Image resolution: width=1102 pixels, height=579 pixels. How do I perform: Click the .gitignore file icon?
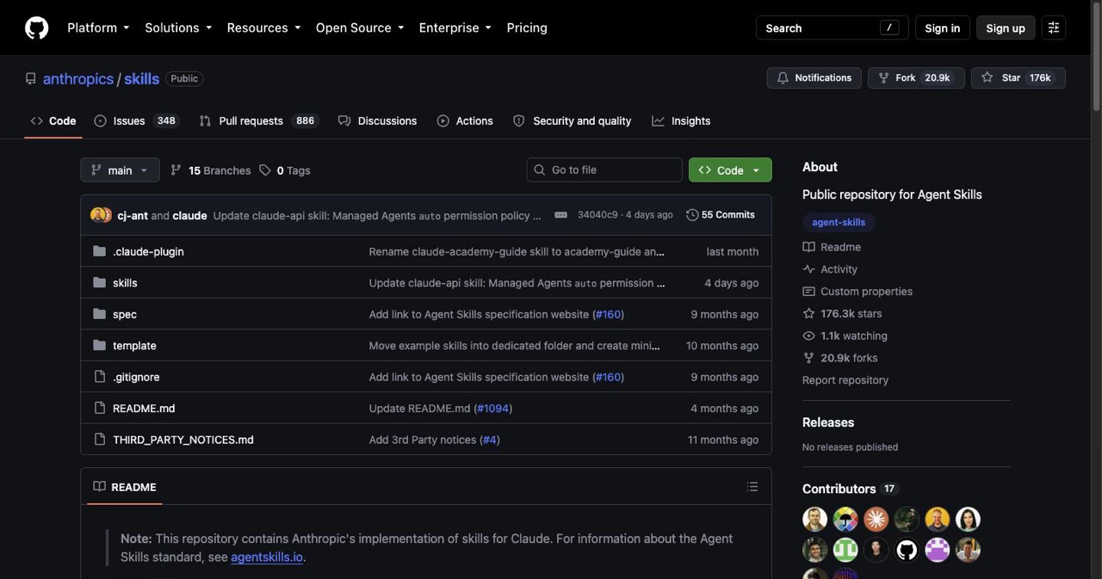99,377
